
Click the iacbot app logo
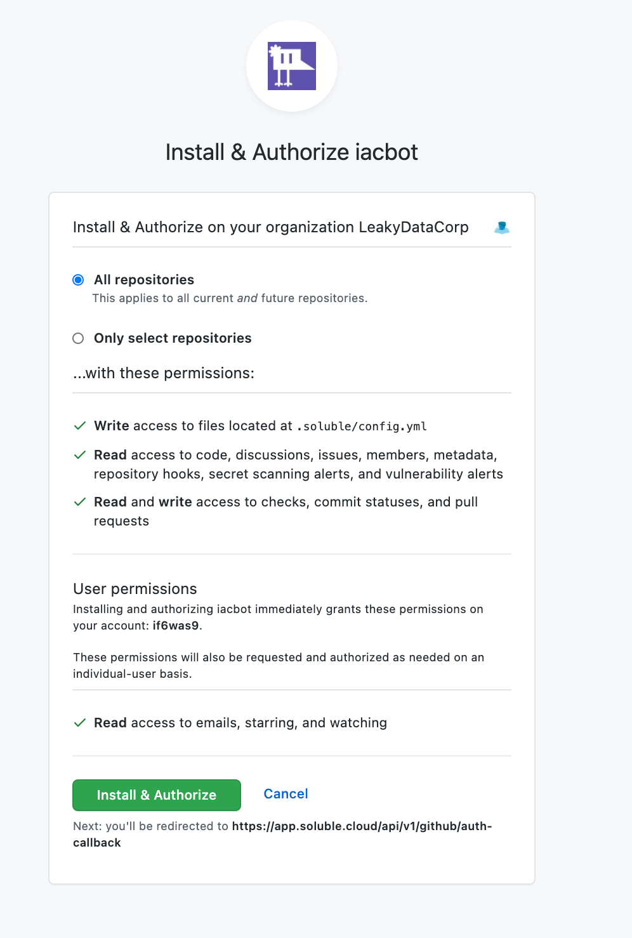point(292,66)
